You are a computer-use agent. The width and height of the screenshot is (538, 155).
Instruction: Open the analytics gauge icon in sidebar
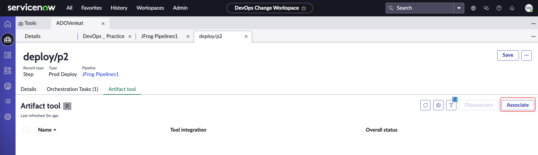pyautogui.click(x=8, y=86)
